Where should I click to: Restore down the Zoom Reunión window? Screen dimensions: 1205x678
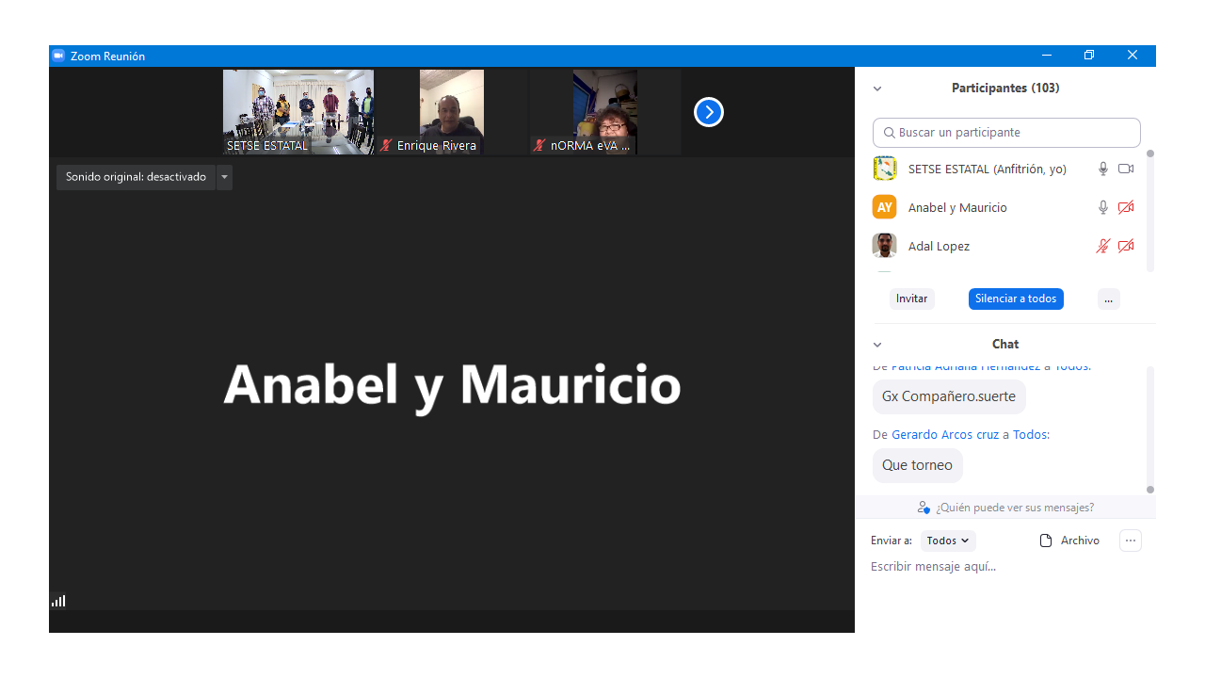[x=1089, y=56]
